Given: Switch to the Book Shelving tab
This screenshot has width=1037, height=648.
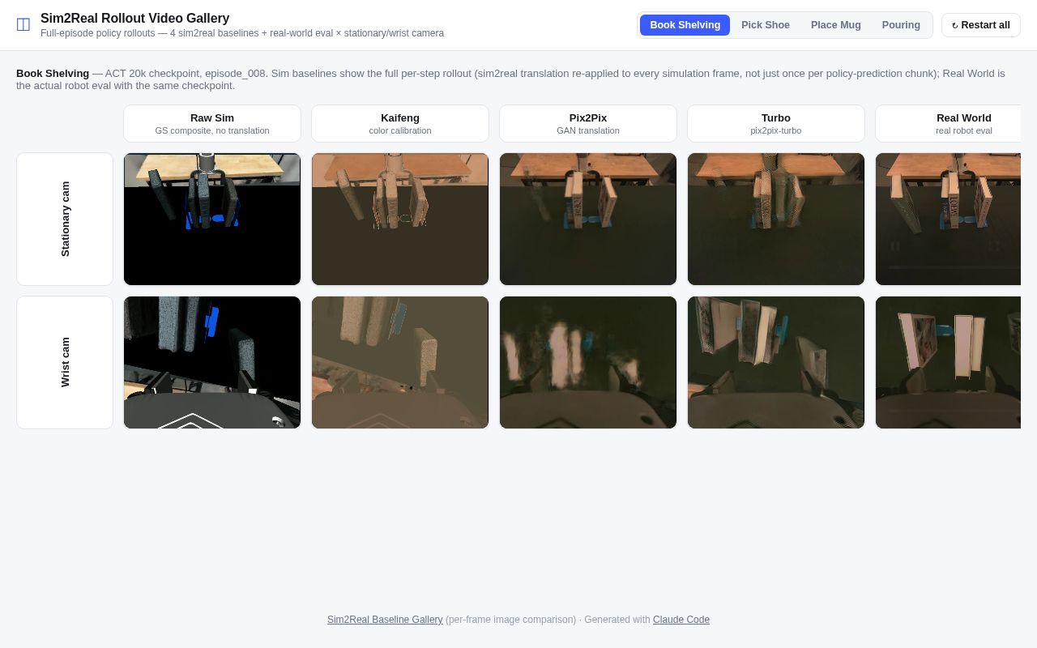Looking at the screenshot, I should [685, 25].
